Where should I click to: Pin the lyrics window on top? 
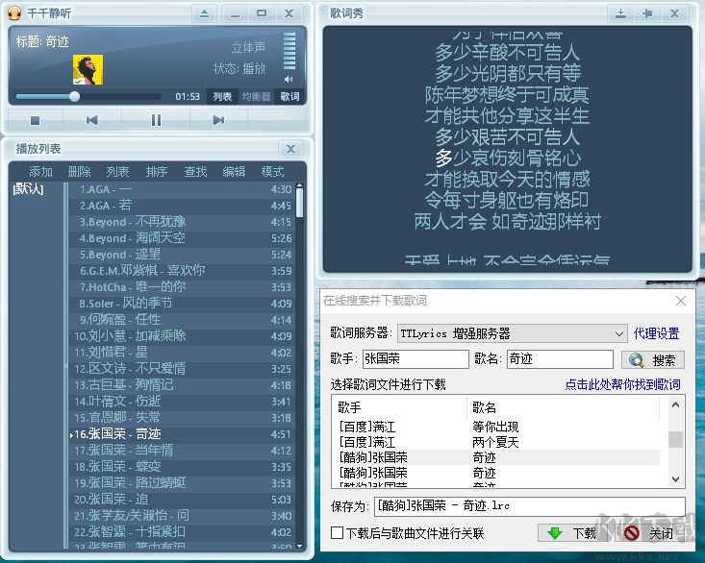(647, 13)
